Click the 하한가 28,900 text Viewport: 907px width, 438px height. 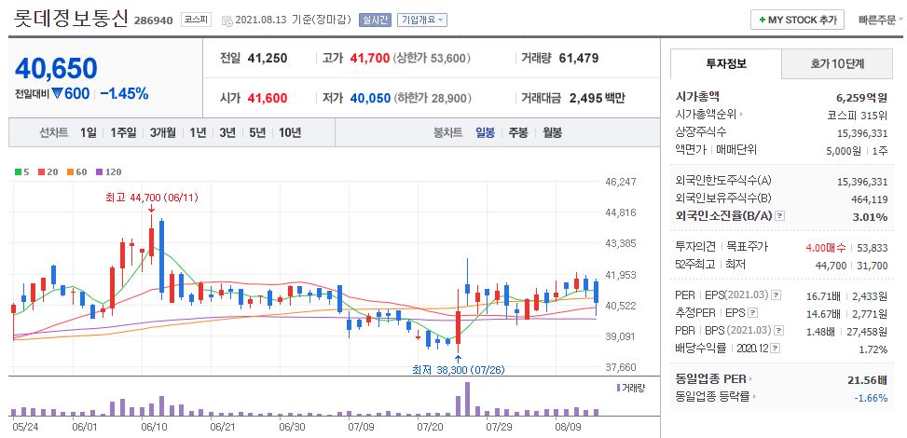[x=433, y=99]
